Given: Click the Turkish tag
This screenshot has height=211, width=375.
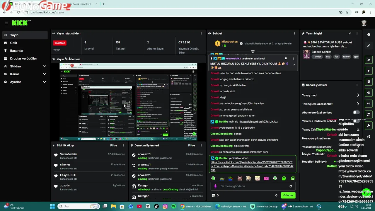Looking at the screenshot, I should (317, 57).
